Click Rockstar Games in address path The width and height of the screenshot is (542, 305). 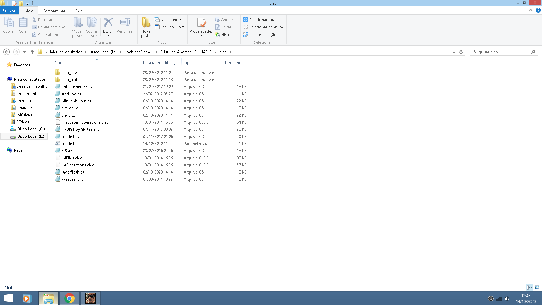point(139,52)
